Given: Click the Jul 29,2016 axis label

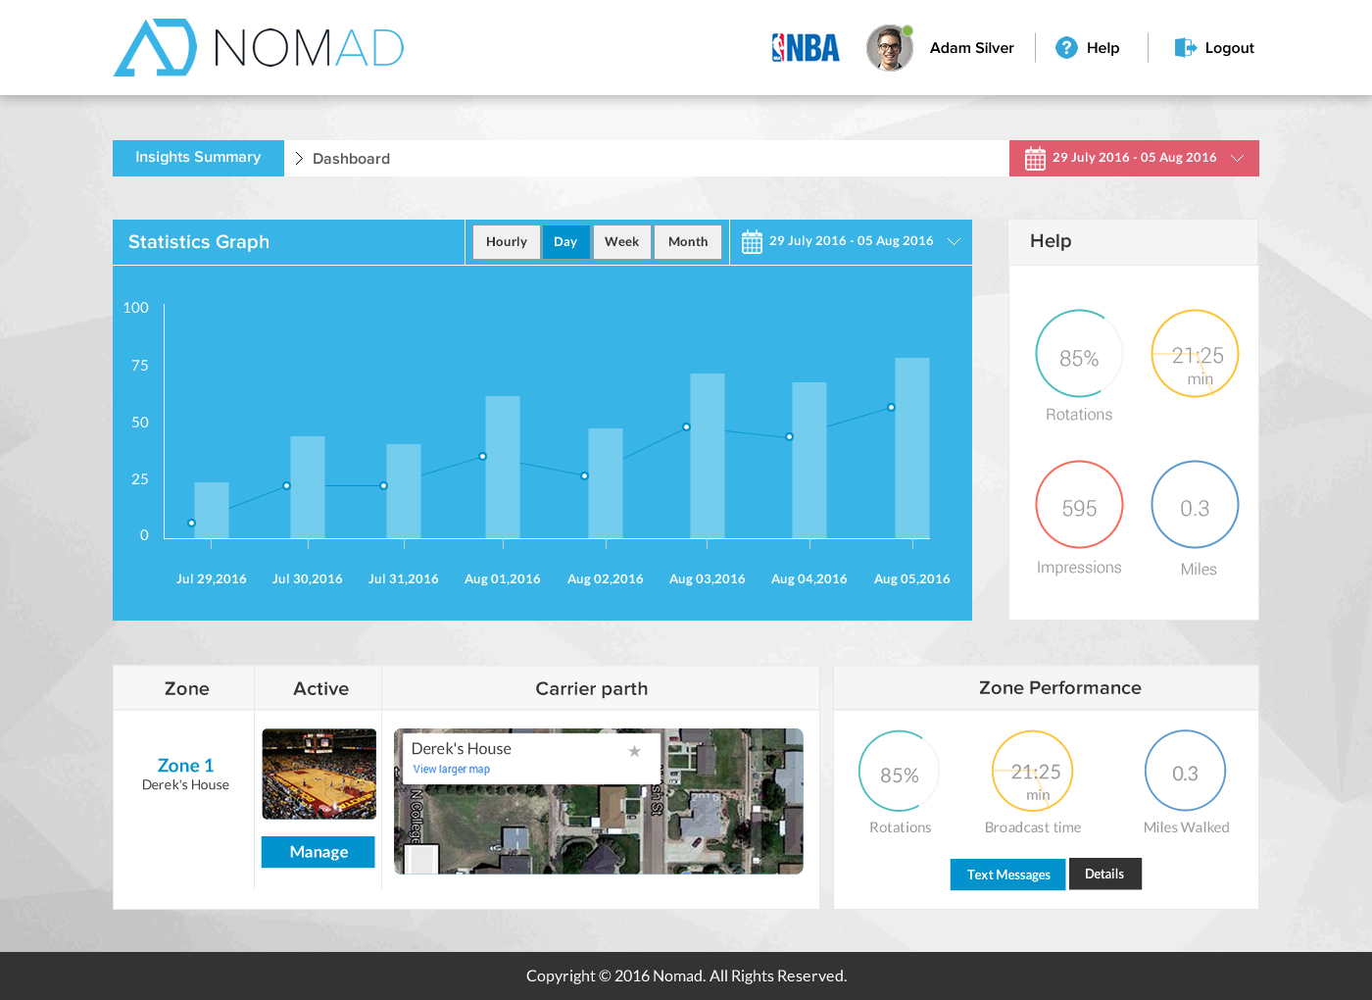Looking at the screenshot, I should pyautogui.click(x=211, y=579).
